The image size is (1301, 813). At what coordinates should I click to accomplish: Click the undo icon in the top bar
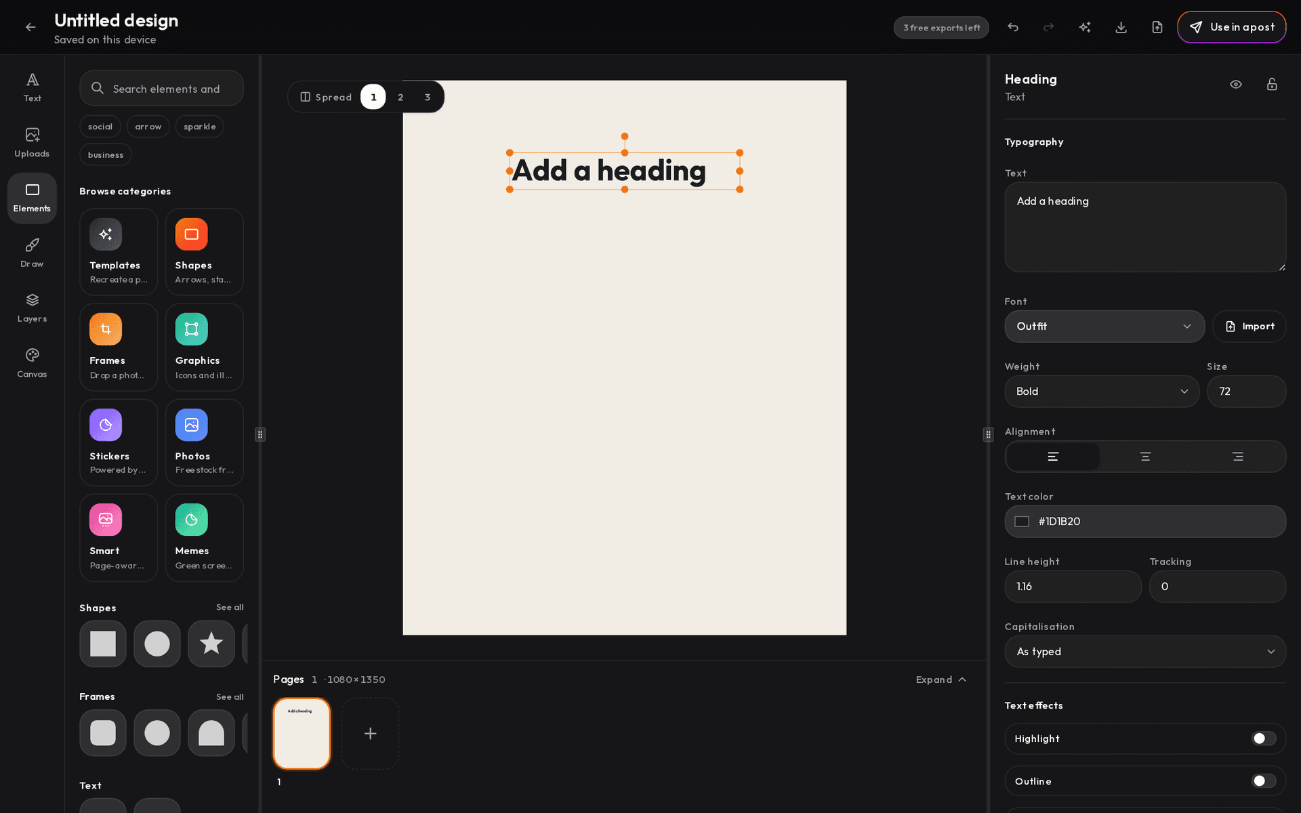[1013, 27]
